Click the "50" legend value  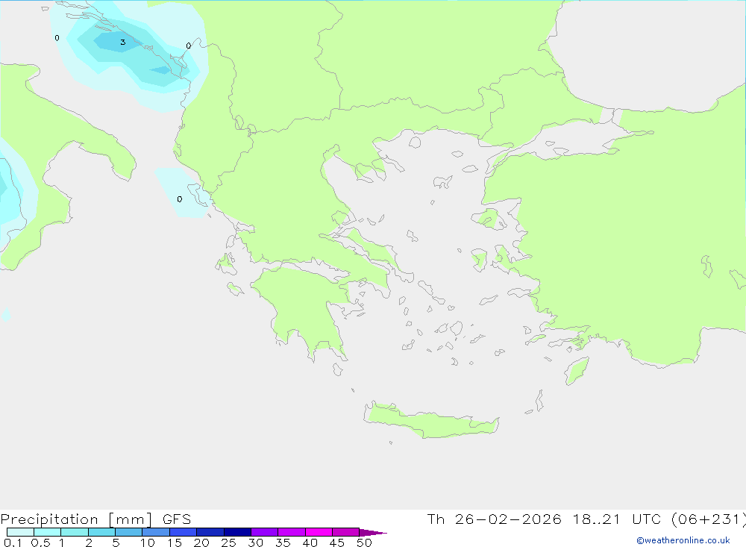tap(364, 543)
